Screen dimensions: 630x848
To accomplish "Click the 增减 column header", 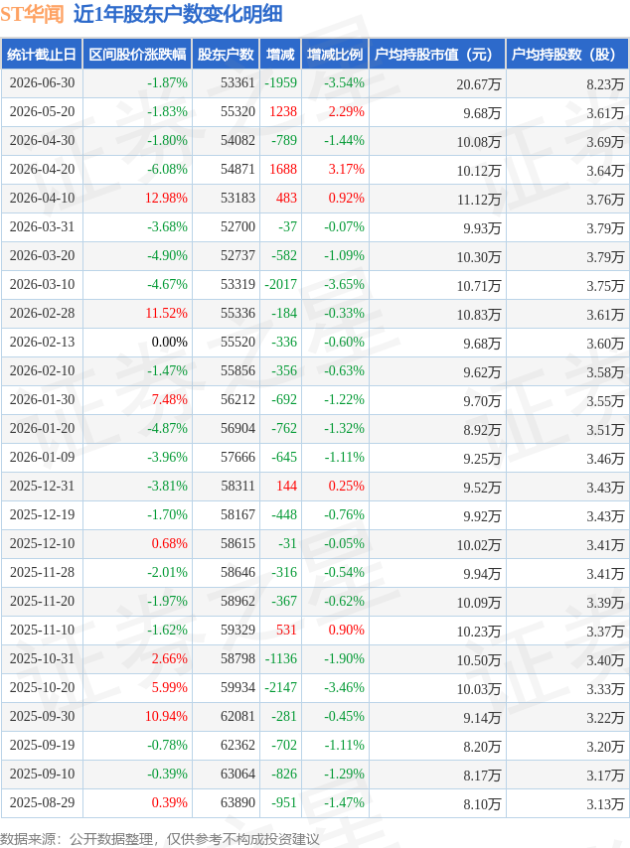I will click(280, 54).
